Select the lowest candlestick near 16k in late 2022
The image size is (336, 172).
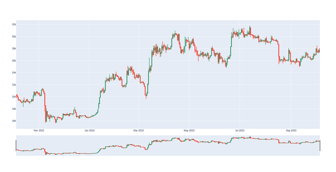coord(56,121)
